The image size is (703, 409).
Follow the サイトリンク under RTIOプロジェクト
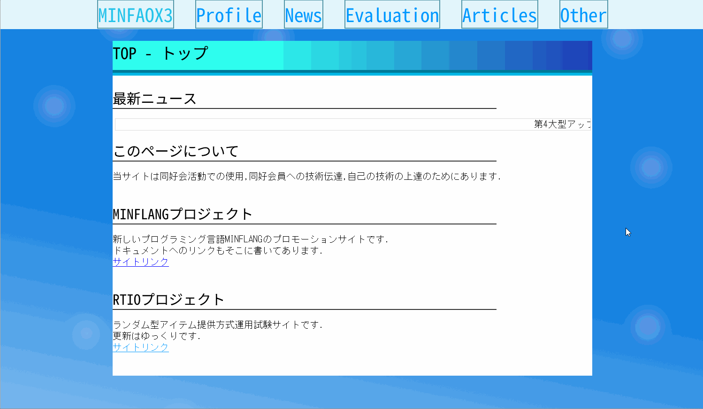tap(140, 347)
